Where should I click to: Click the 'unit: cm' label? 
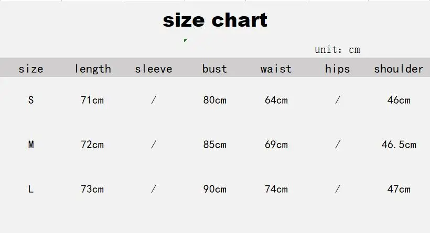337,50
